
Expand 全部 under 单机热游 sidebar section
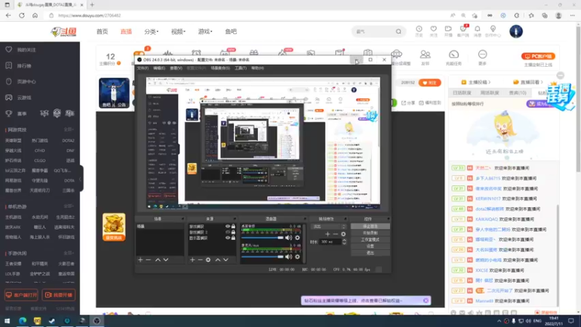point(68,206)
